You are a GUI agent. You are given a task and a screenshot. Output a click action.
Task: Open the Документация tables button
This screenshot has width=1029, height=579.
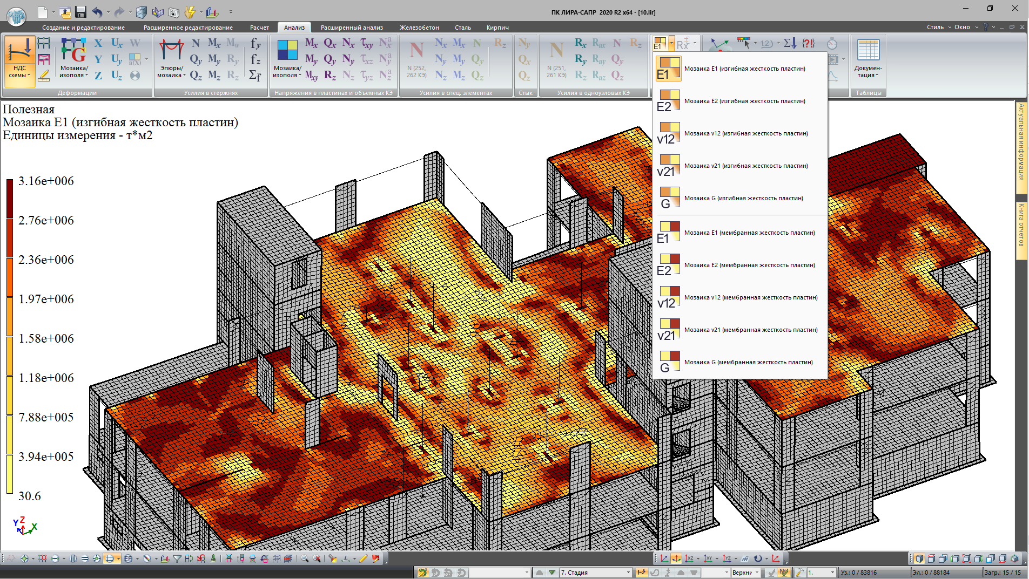(x=868, y=59)
